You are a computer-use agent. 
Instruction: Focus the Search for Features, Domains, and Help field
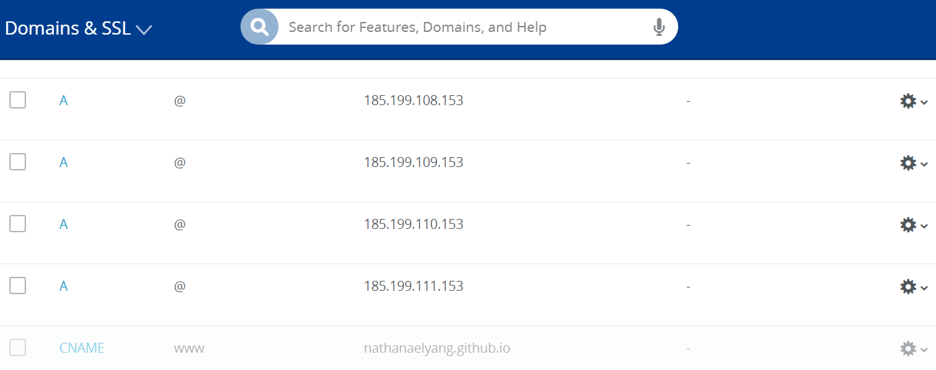click(466, 27)
